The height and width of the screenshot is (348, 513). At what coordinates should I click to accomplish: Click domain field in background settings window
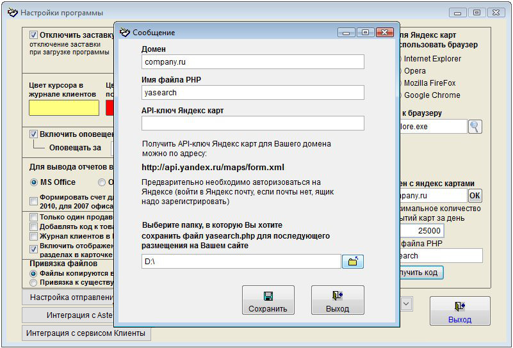coord(433,196)
